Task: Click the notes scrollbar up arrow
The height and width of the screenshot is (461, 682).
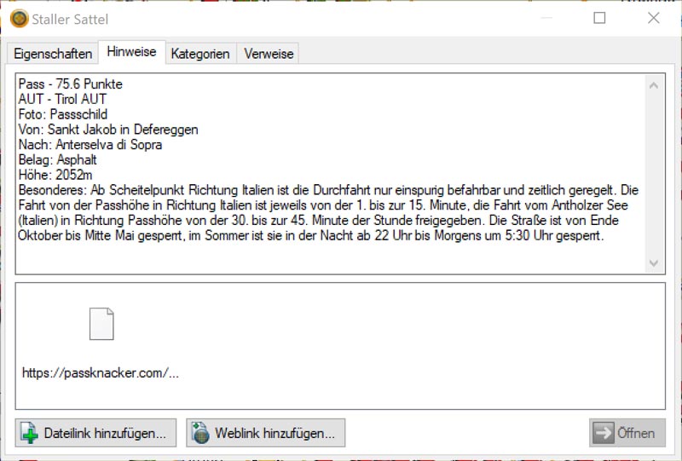Action: coord(654,85)
